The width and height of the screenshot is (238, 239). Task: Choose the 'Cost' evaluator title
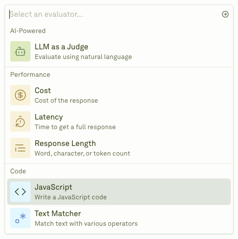tap(43, 91)
